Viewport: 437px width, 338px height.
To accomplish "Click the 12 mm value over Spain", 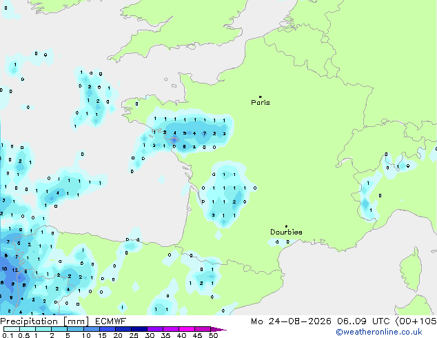I will (x=14, y=270).
